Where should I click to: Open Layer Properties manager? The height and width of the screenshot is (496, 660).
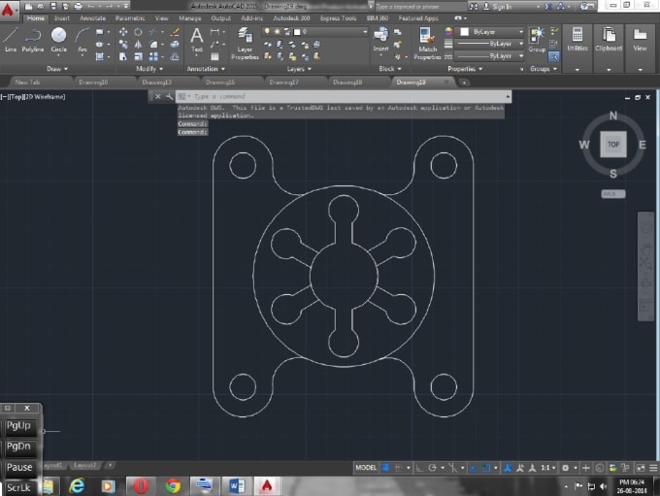tap(245, 43)
